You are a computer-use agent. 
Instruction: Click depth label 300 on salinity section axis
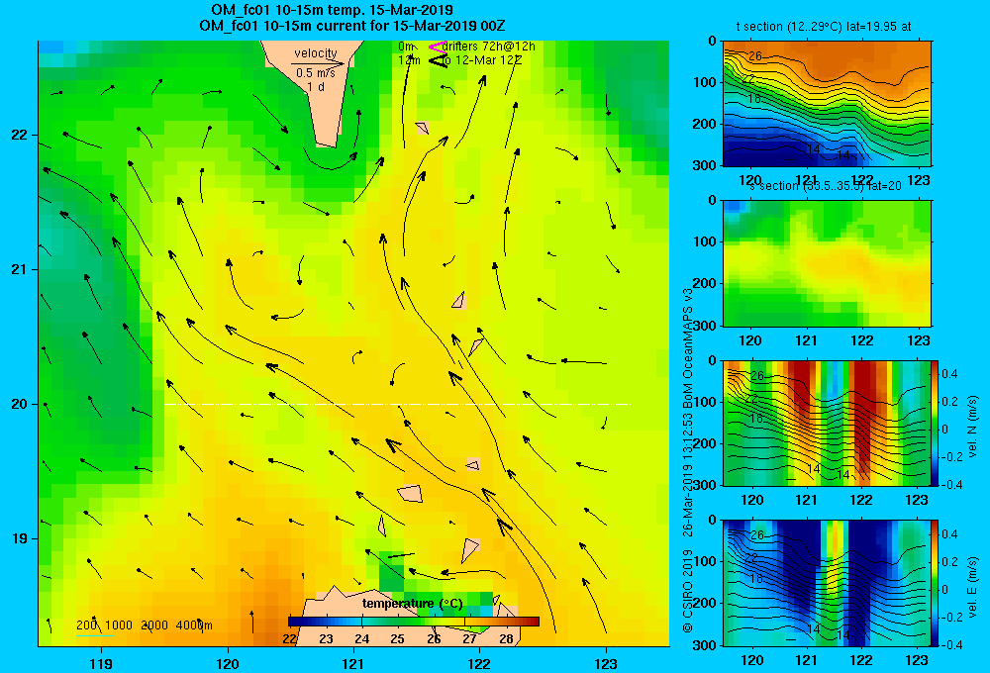coord(707,326)
